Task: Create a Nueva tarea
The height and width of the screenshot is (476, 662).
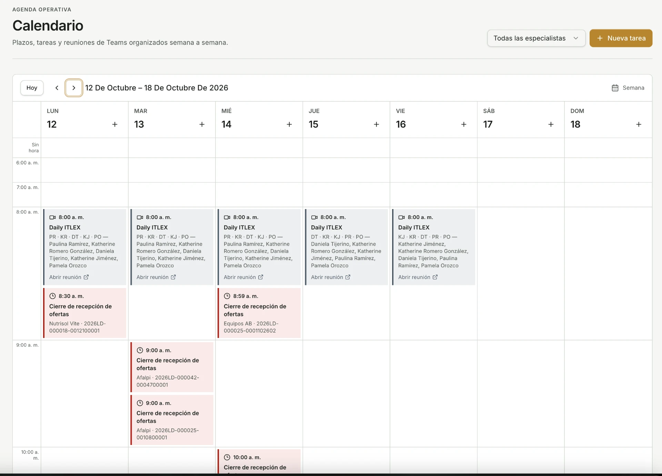Action: [x=621, y=38]
